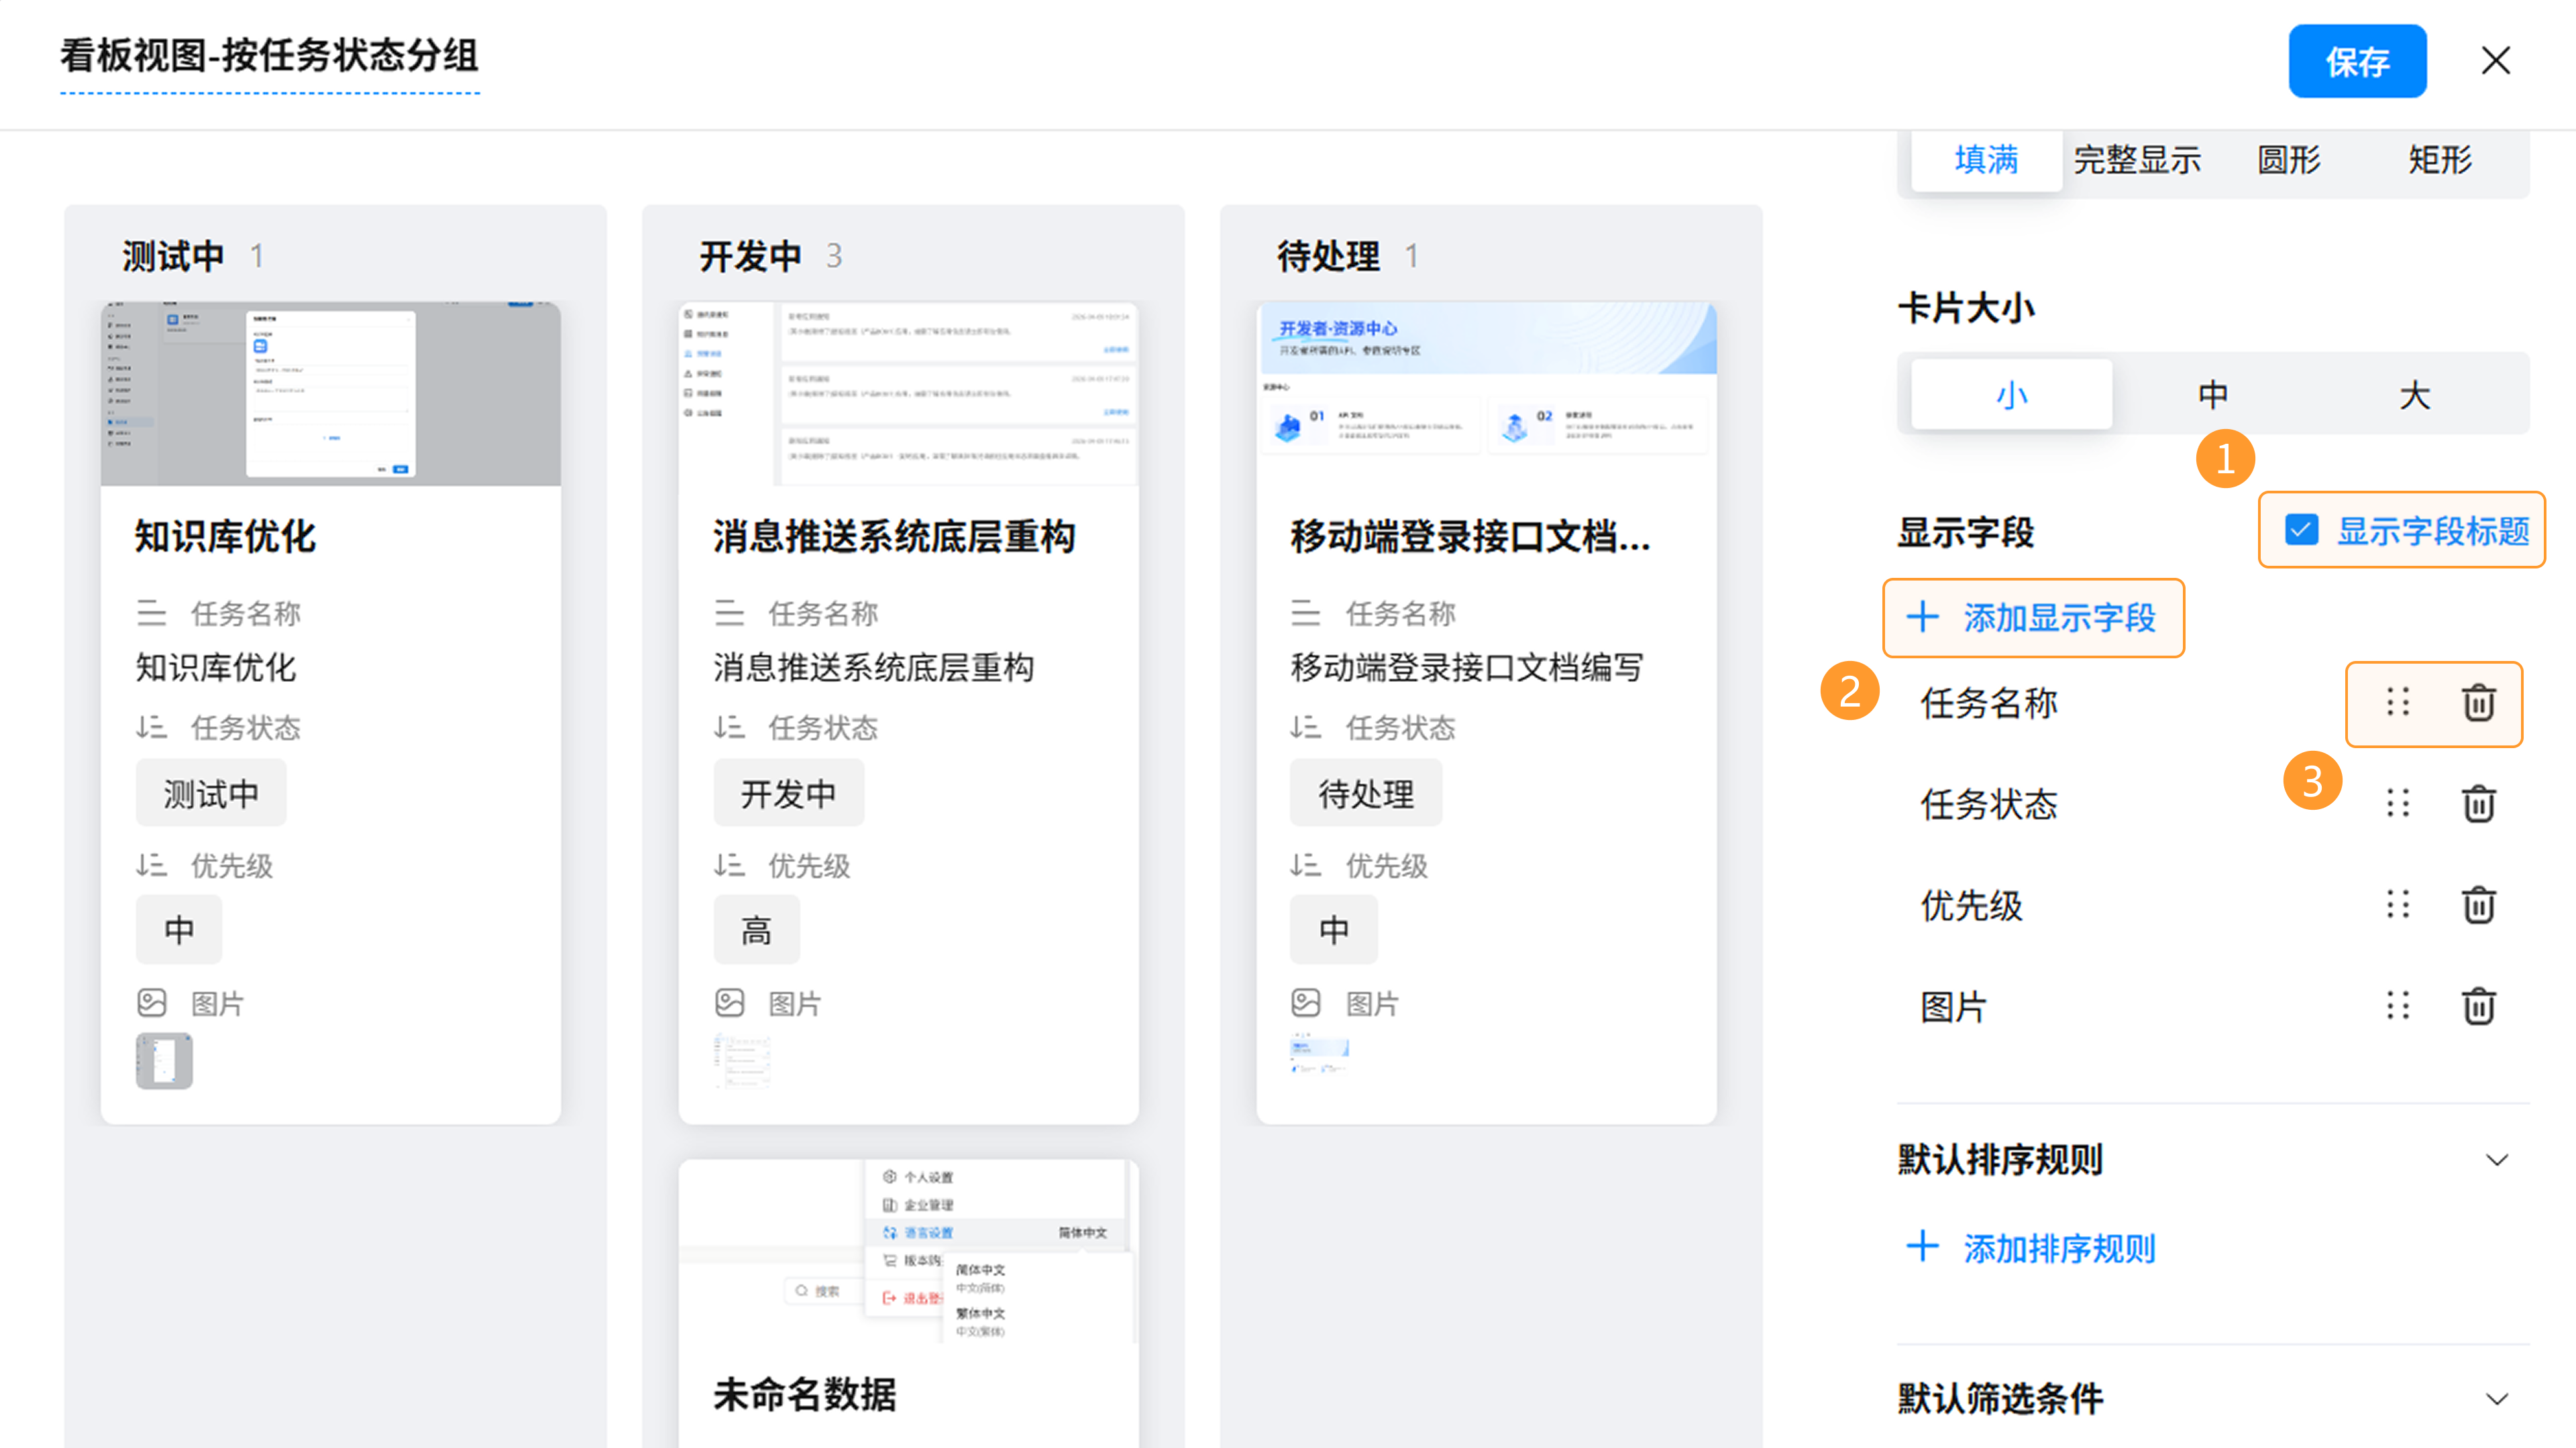The image size is (2576, 1448).
Task: Open the 知识库优化 card image thumbnail
Action: (x=164, y=1061)
